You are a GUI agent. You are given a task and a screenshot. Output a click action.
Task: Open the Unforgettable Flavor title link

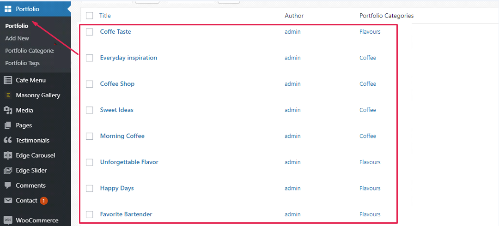pos(129,162)
